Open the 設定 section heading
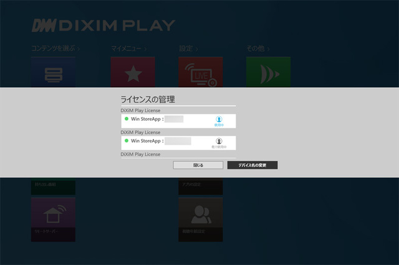This screenshot has height=265, width=399. tap(188, 49)
